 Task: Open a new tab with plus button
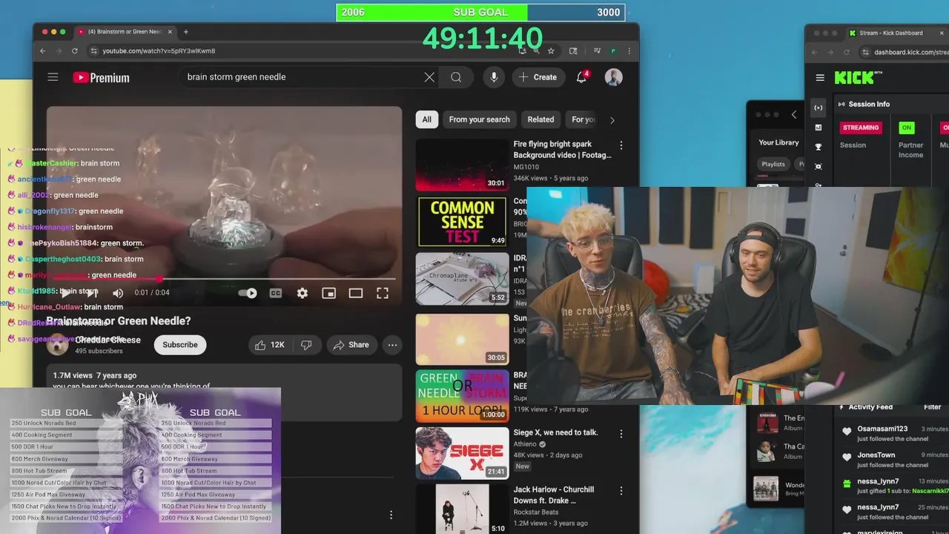tap(185, 32)
